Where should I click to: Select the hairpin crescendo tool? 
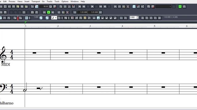click(155, 18)
